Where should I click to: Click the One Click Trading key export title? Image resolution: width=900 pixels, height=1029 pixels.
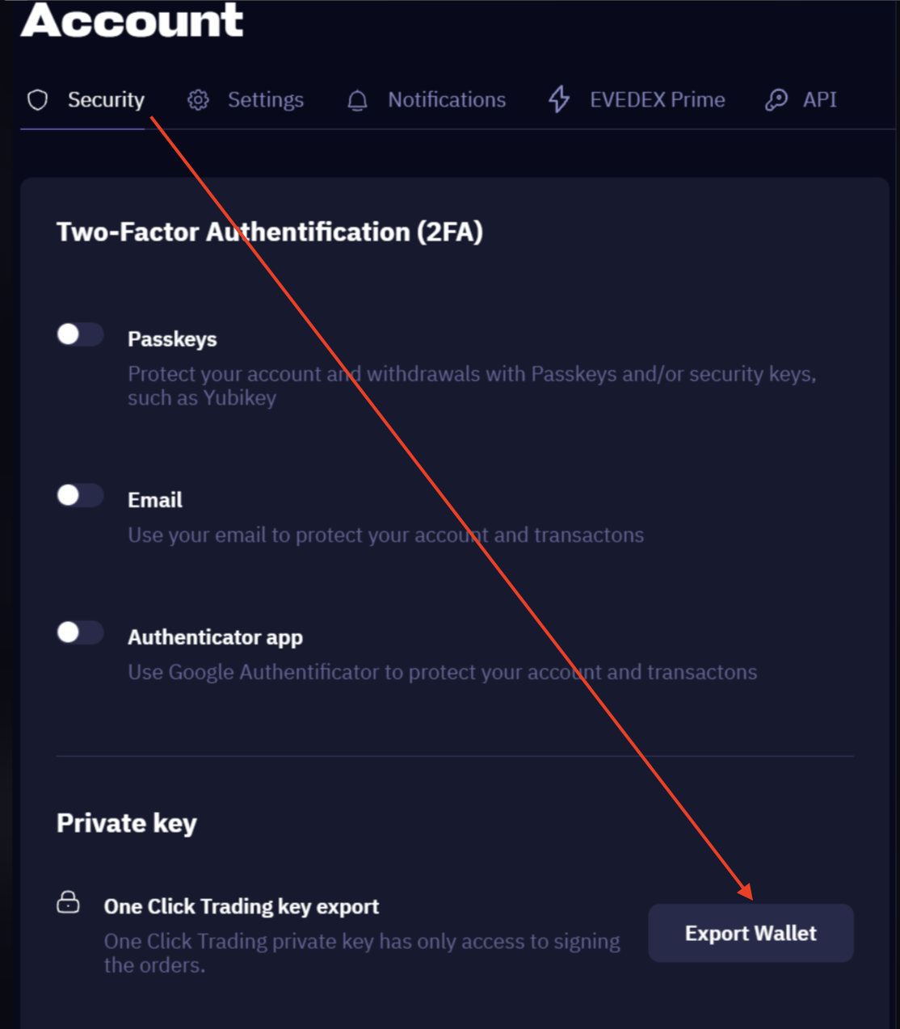(241, 907)
